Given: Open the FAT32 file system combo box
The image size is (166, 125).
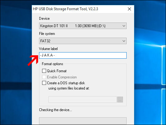Looking at the screenshot, I should point(83,41).
